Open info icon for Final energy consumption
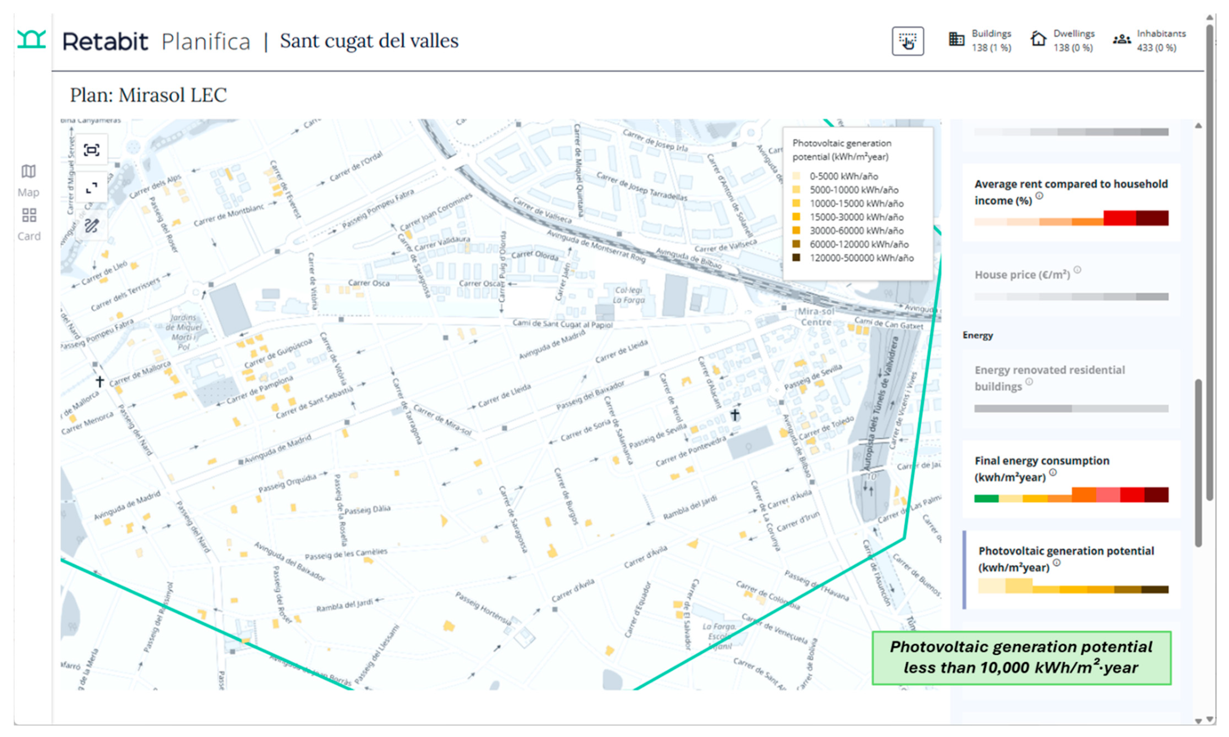The height and width of the screenshot is (737, 1229). (1053, 473)
